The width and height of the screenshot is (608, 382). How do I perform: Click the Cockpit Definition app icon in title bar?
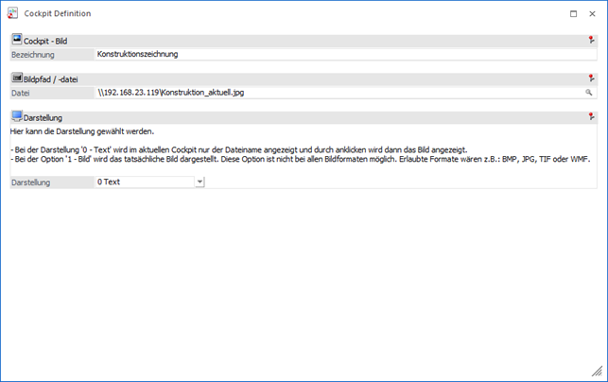(x=12, y=14)
